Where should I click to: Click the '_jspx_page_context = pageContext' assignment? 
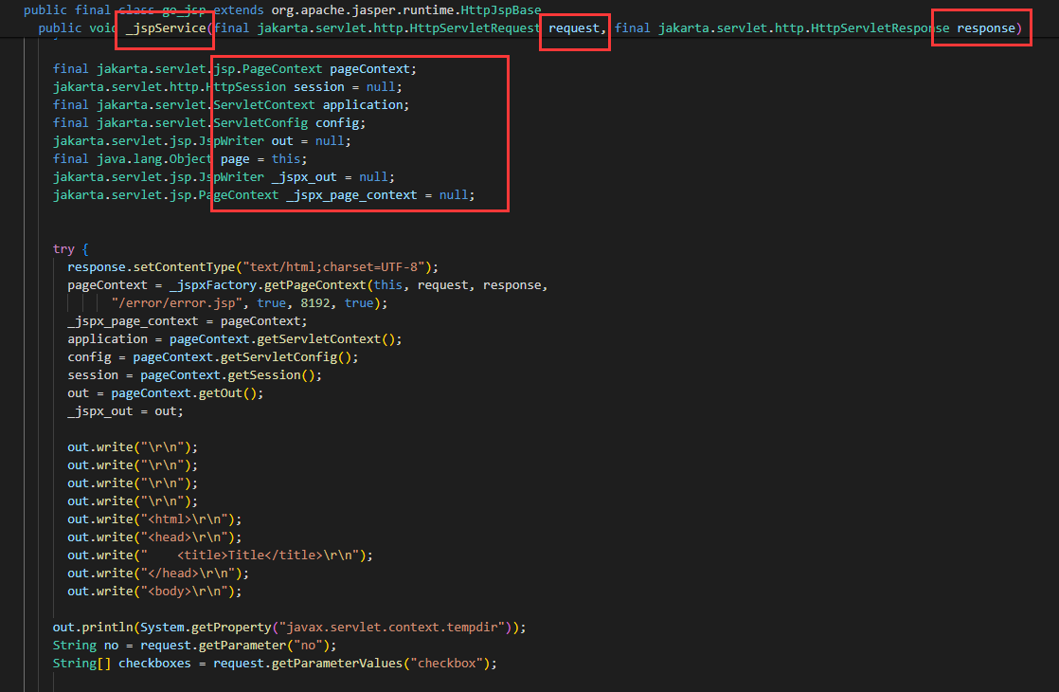coord(188,321)
